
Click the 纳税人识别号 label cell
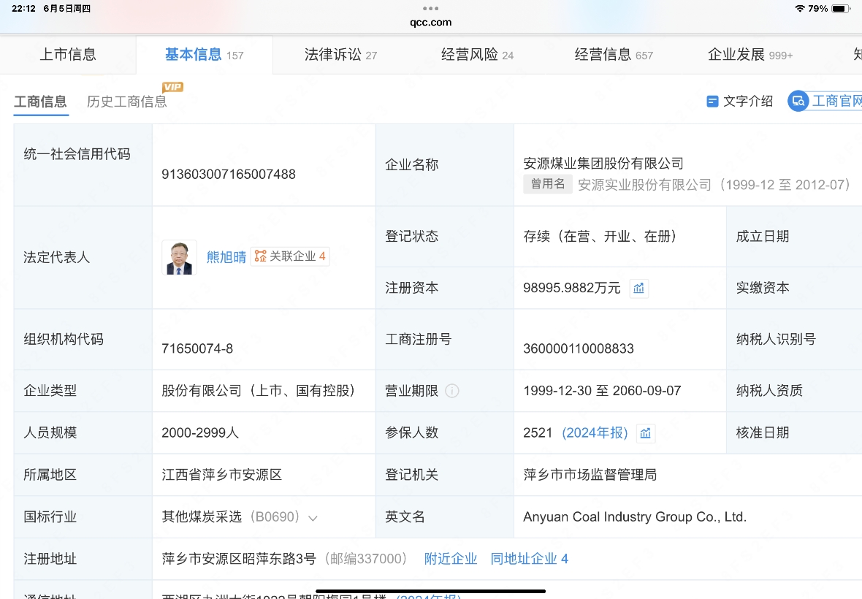tap(794, 339)
